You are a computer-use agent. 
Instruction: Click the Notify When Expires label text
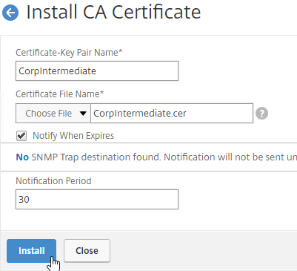pyautogui.click(x=73, y=136)
